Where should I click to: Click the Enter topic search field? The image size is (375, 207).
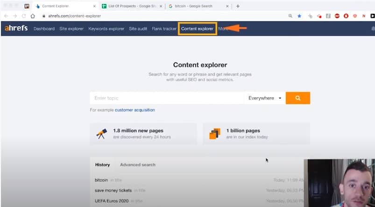pos(167,98)
